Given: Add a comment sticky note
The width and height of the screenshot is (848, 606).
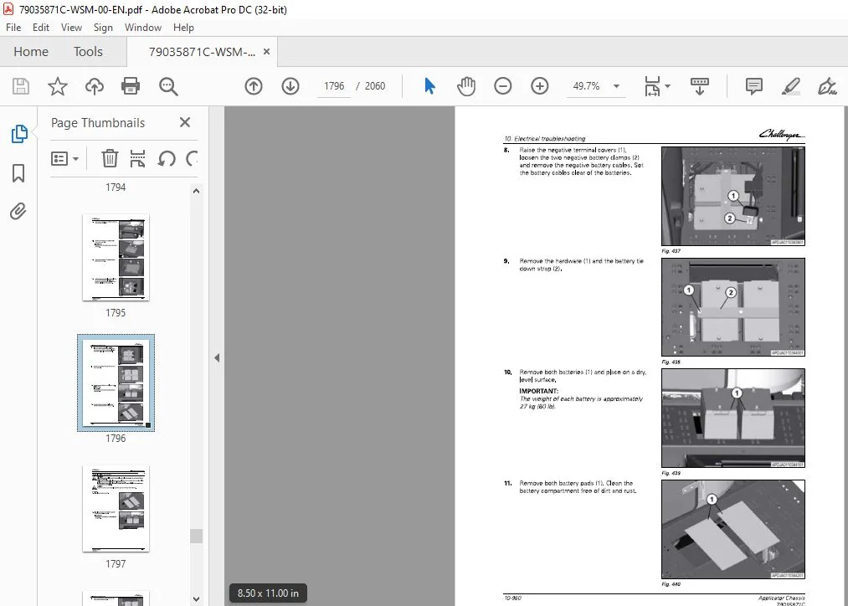Looking at the screenshot, I should pyautogui.click(x=754, y=86).
